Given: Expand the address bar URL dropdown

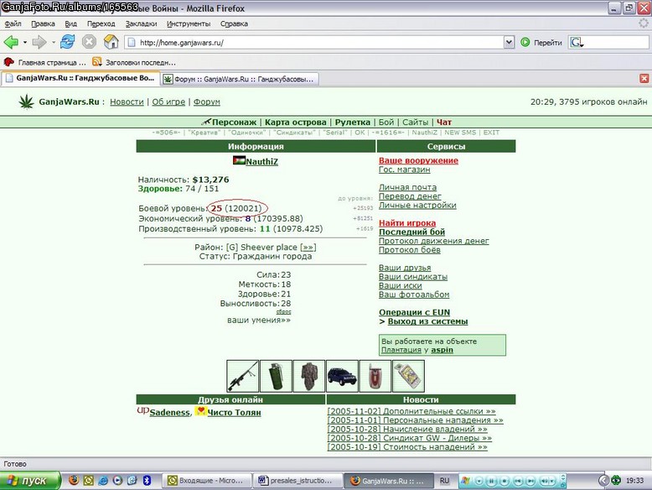Looking at the screenshot, I should (x=509, y=42).
